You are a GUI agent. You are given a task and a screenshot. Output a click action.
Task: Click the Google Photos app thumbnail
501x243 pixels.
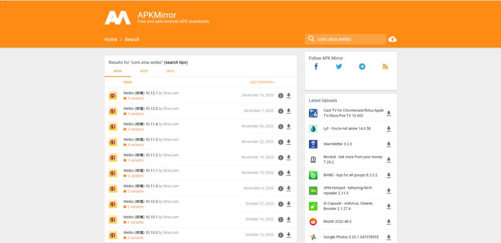tap(313, 237)
